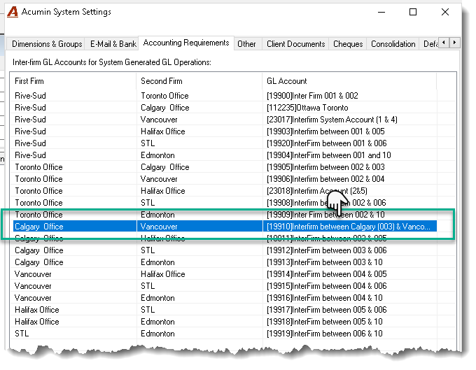Click Halifax Office in the 23018 row
This screenshot has height=370, width=476.
tap(163, 191)
